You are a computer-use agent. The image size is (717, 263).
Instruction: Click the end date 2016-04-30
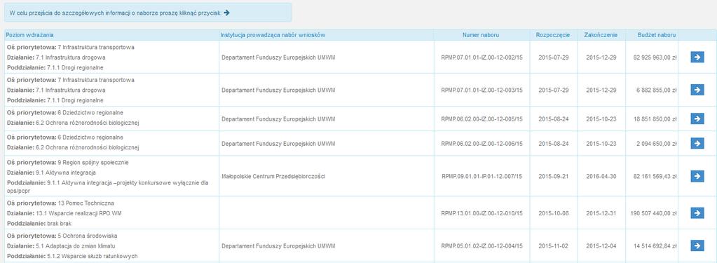click(601, 176)
